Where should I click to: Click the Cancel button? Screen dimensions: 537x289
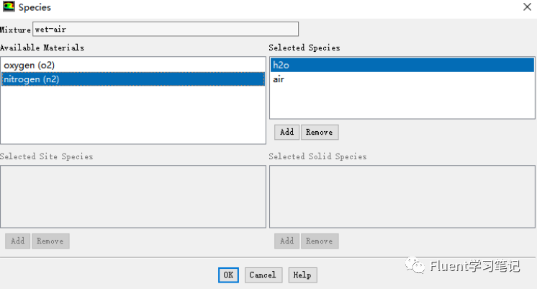(263, 275)
